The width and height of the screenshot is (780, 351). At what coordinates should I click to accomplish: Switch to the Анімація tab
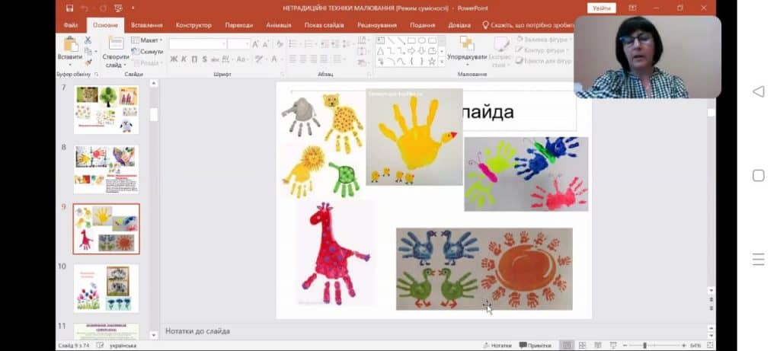[x=278, y=25]
